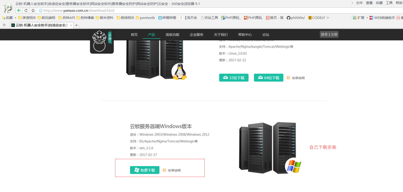Viewport: 403px width, 192px height.
Task: Open the PHP源码, bookmark with red icon
Action: point(253,18)
